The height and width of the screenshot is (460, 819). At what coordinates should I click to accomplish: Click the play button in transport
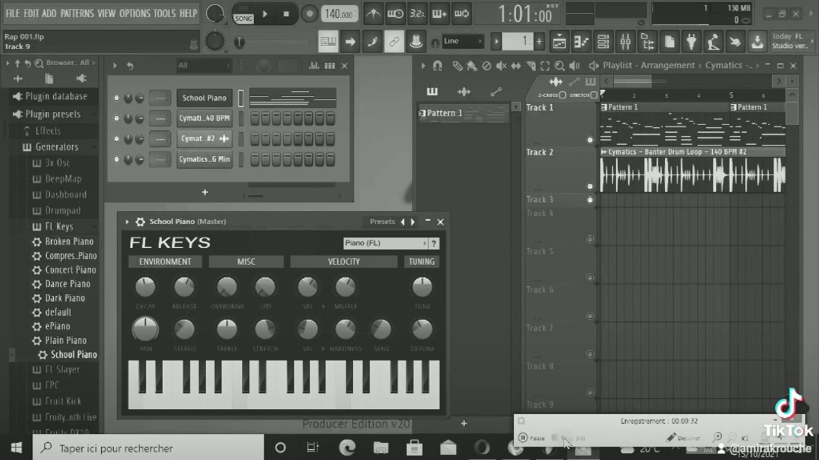(264, 13)
